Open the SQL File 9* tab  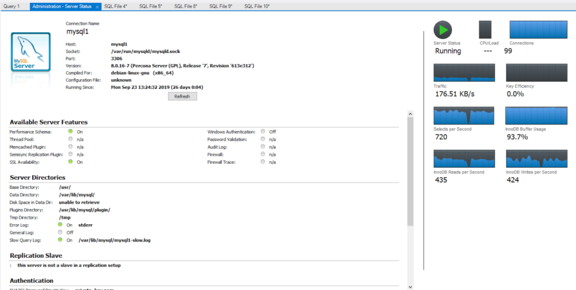click(220, 7)
